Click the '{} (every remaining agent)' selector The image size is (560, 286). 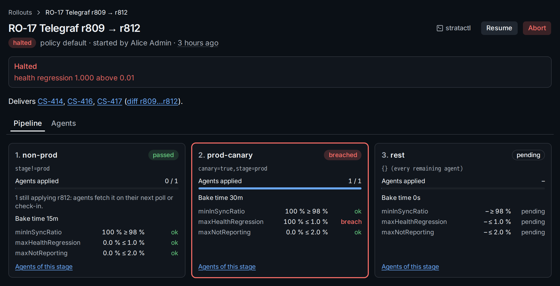click(422, 169)
